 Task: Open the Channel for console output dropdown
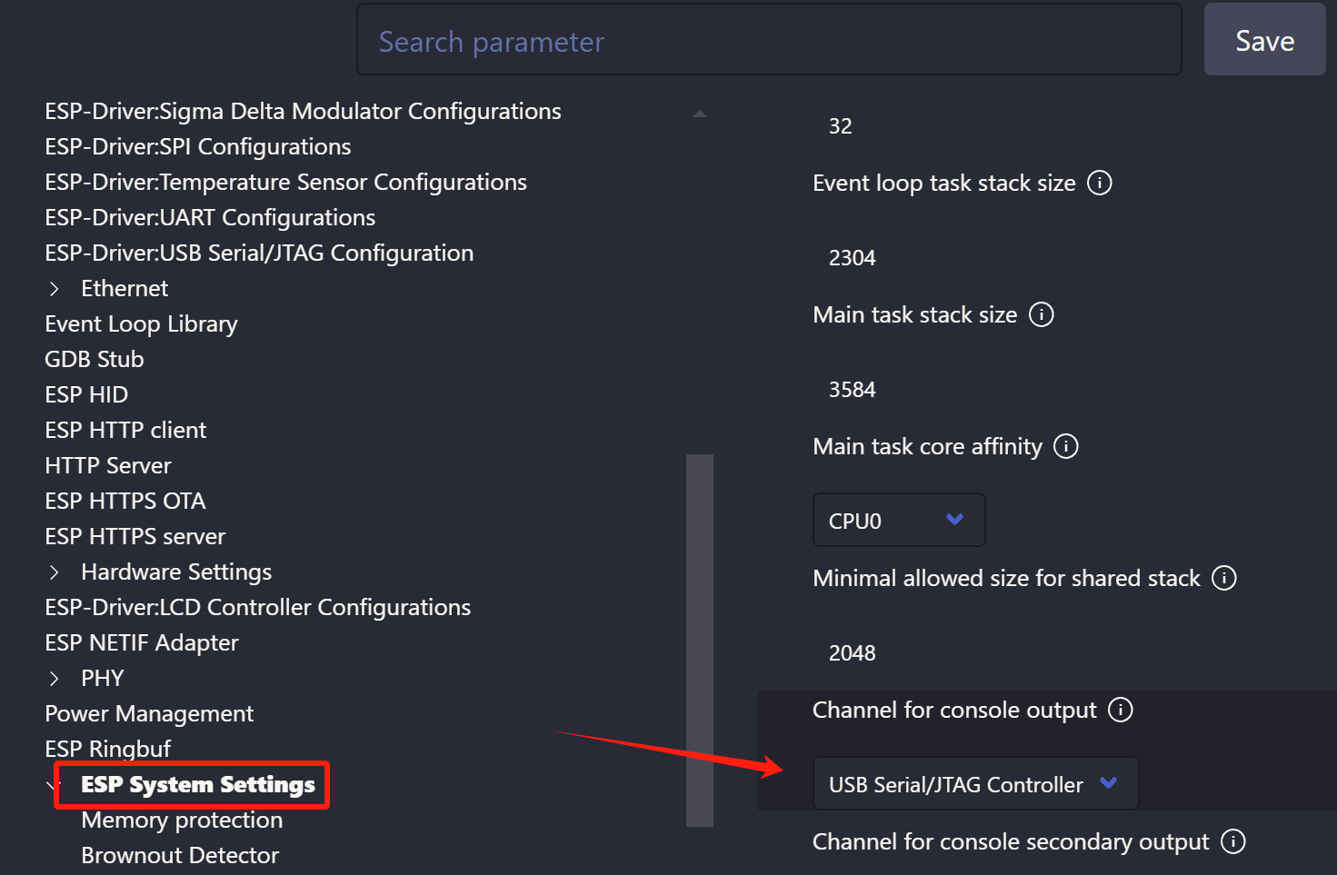pos(974,783)
